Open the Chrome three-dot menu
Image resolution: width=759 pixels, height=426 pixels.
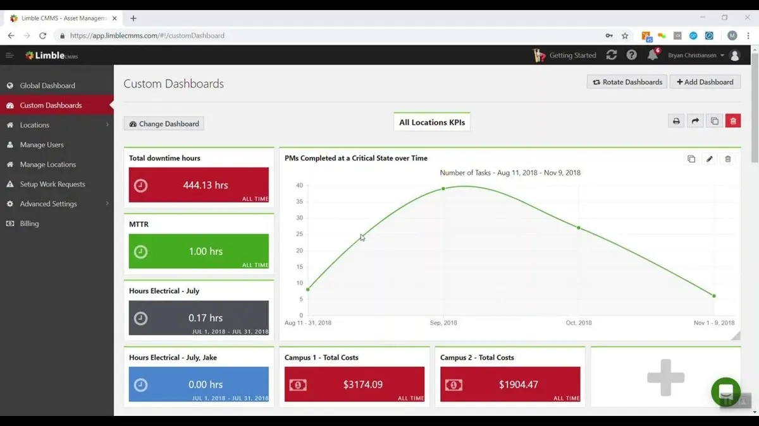pos(748,36)
